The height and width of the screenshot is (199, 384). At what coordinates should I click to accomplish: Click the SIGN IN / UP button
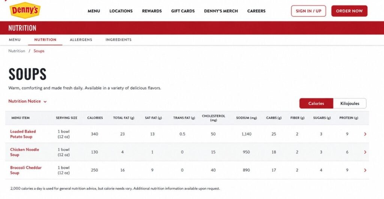click(309, 11)
